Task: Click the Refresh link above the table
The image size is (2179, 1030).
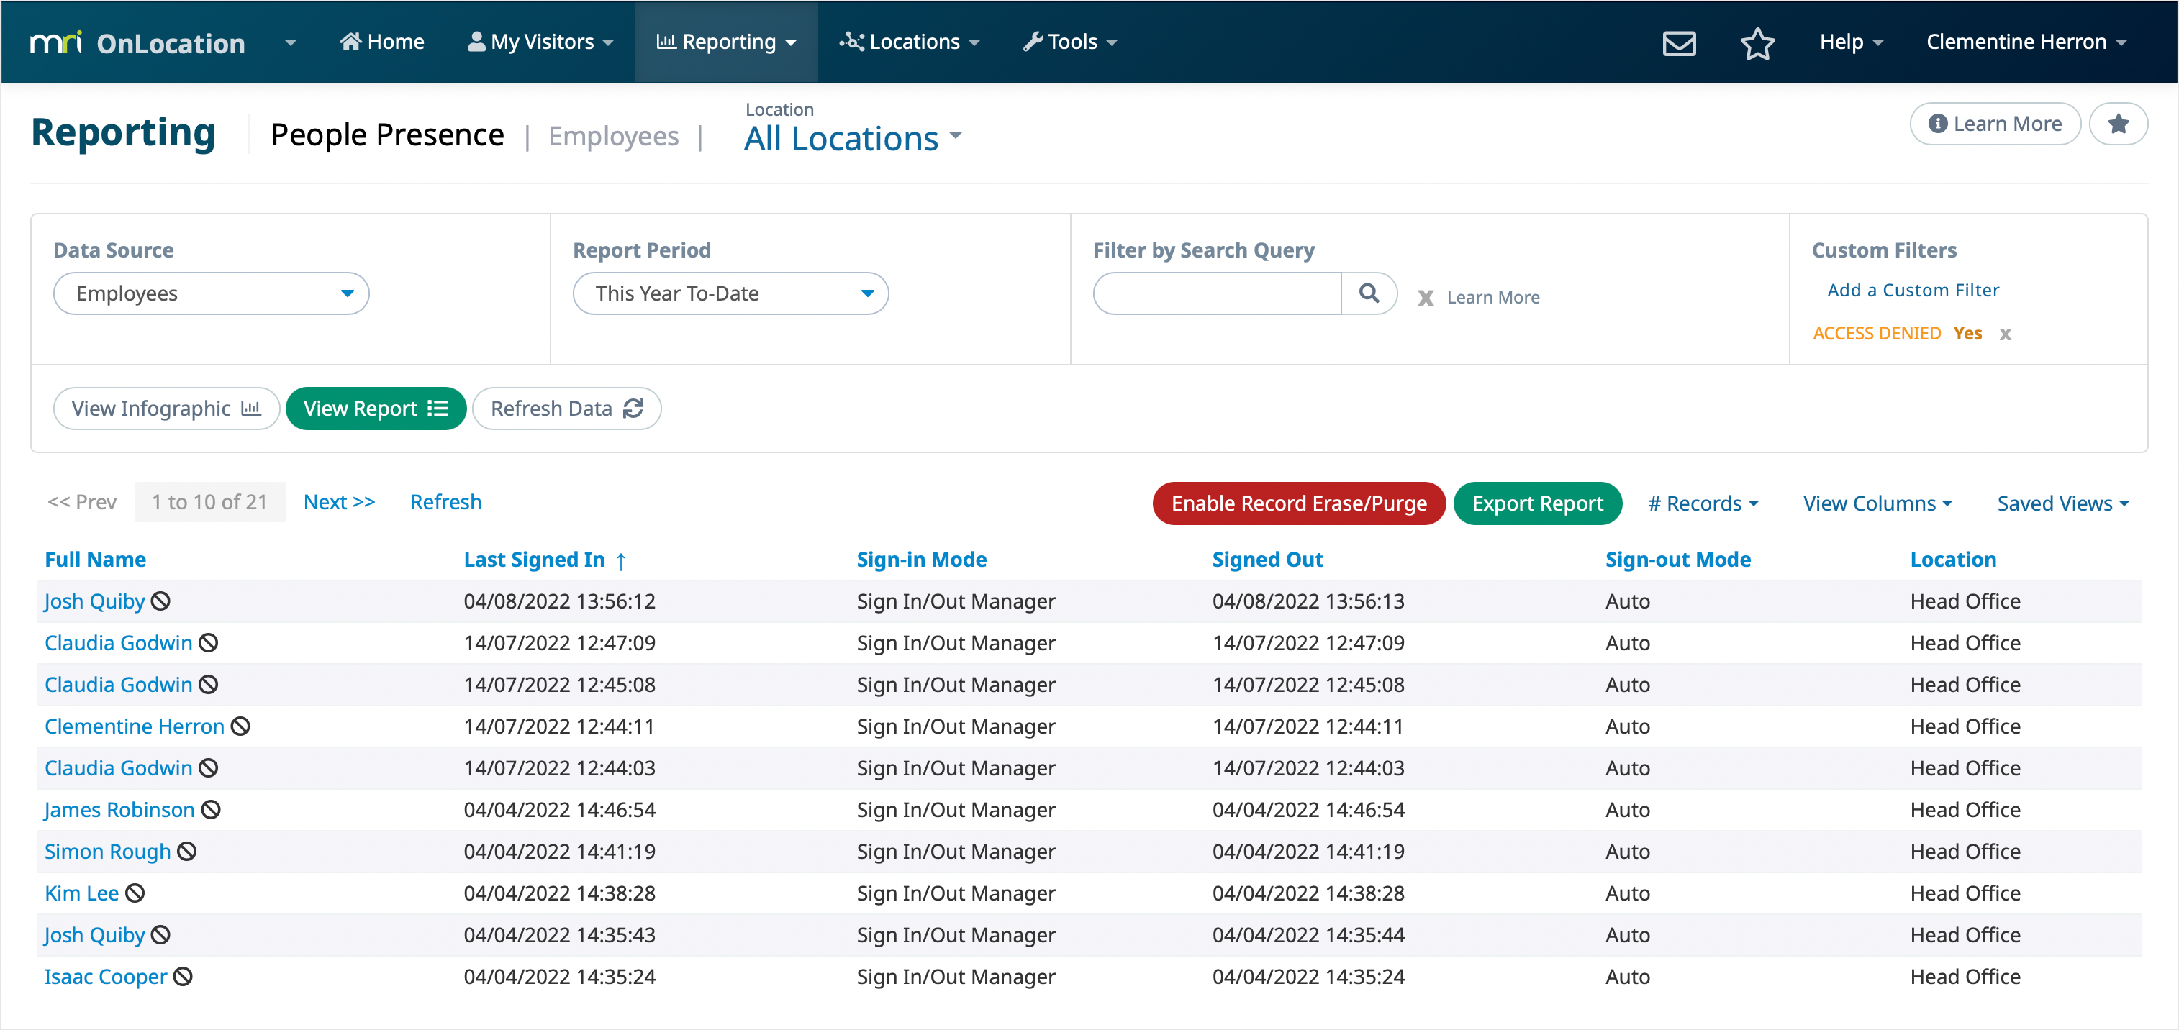Action: 445,502
